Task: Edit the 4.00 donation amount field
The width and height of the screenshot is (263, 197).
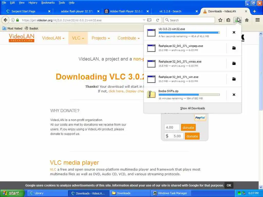Action: coord(172,127)
